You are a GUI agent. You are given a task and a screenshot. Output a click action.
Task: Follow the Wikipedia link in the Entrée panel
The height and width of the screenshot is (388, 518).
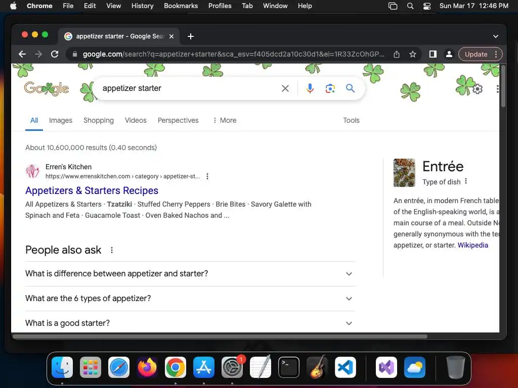473,245
